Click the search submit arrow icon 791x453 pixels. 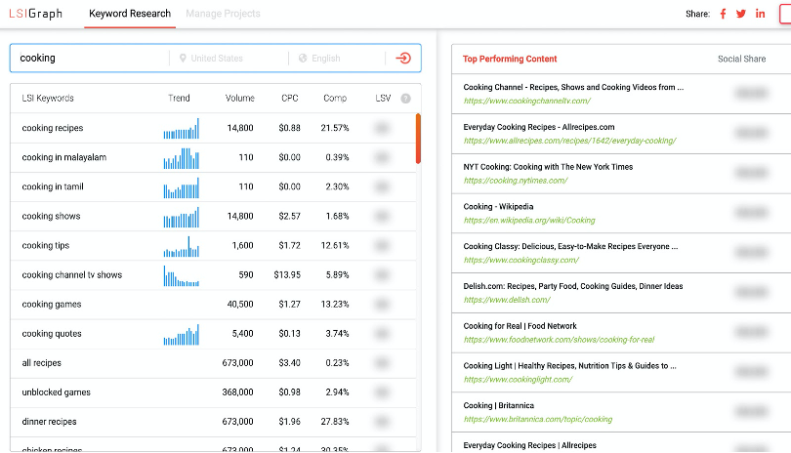[403, 59]
